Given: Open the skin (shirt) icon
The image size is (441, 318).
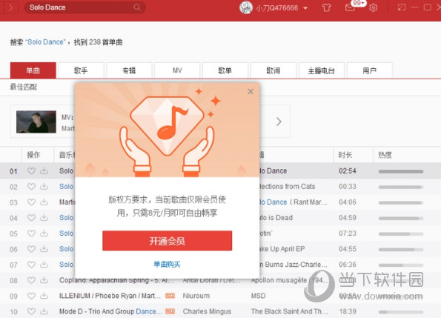Looking at the screenshot, I should point(326,7).
